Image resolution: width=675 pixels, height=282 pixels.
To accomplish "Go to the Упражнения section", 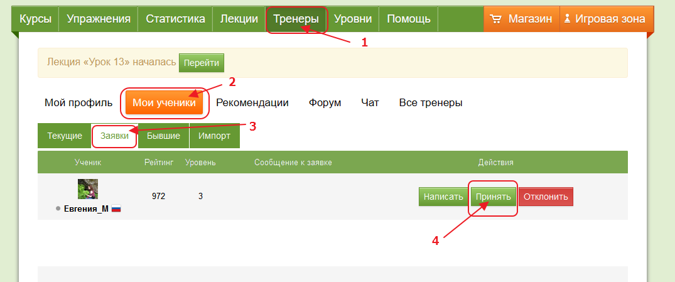I will [x=99, y=19].
